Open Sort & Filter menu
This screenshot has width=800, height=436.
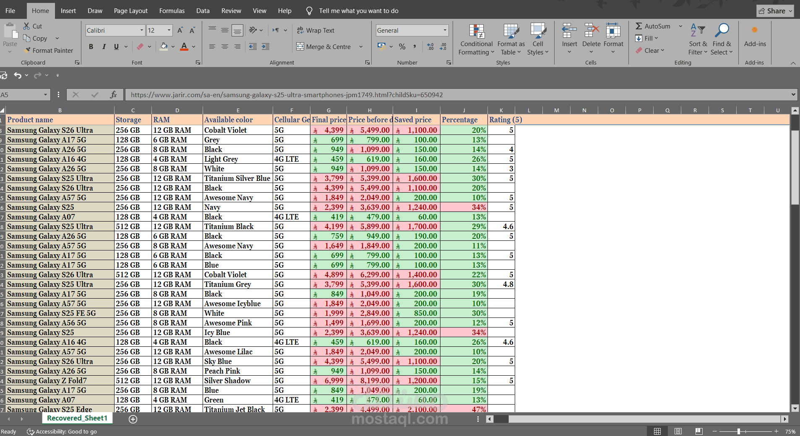point(698,39)
